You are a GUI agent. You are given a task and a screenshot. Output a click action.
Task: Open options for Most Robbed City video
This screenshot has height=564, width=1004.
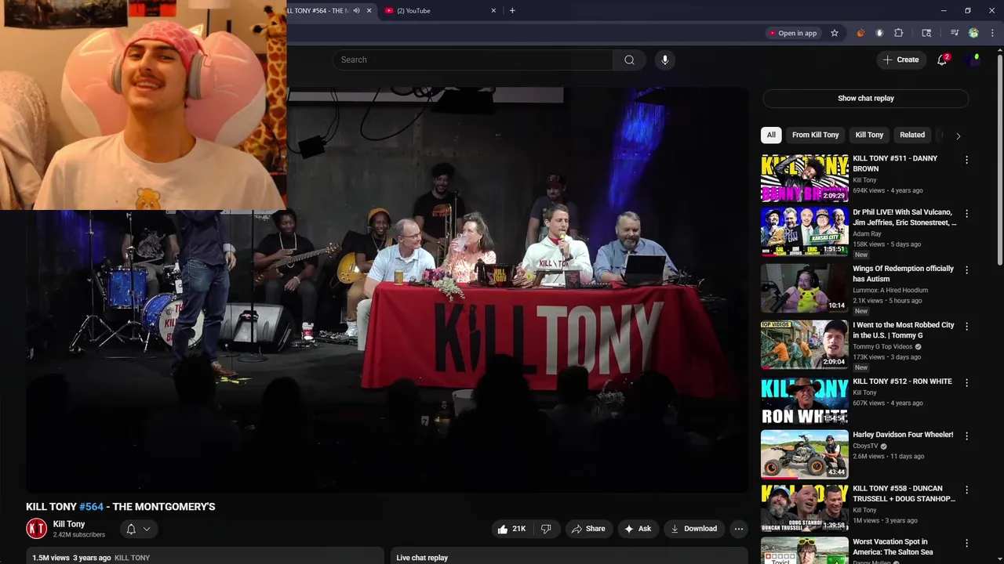966,326
